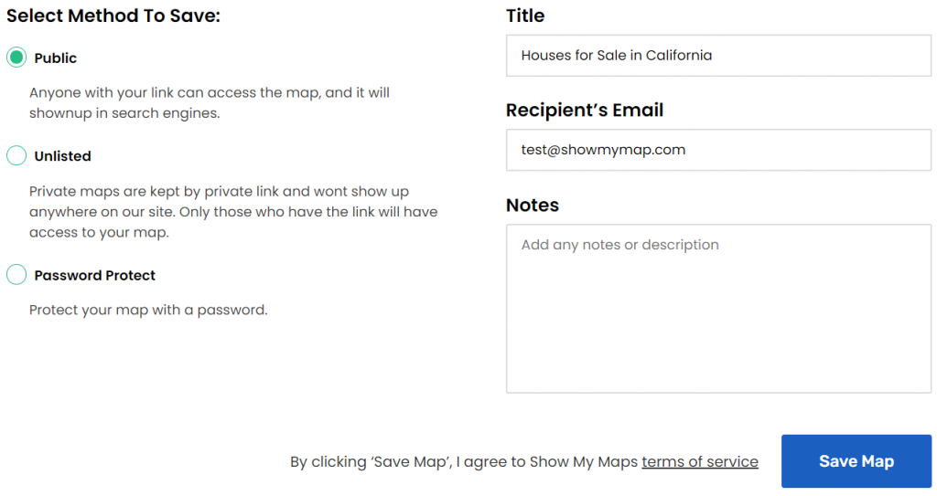
Task: Click the 'Title' field heading
Action: tap(525, 16)
